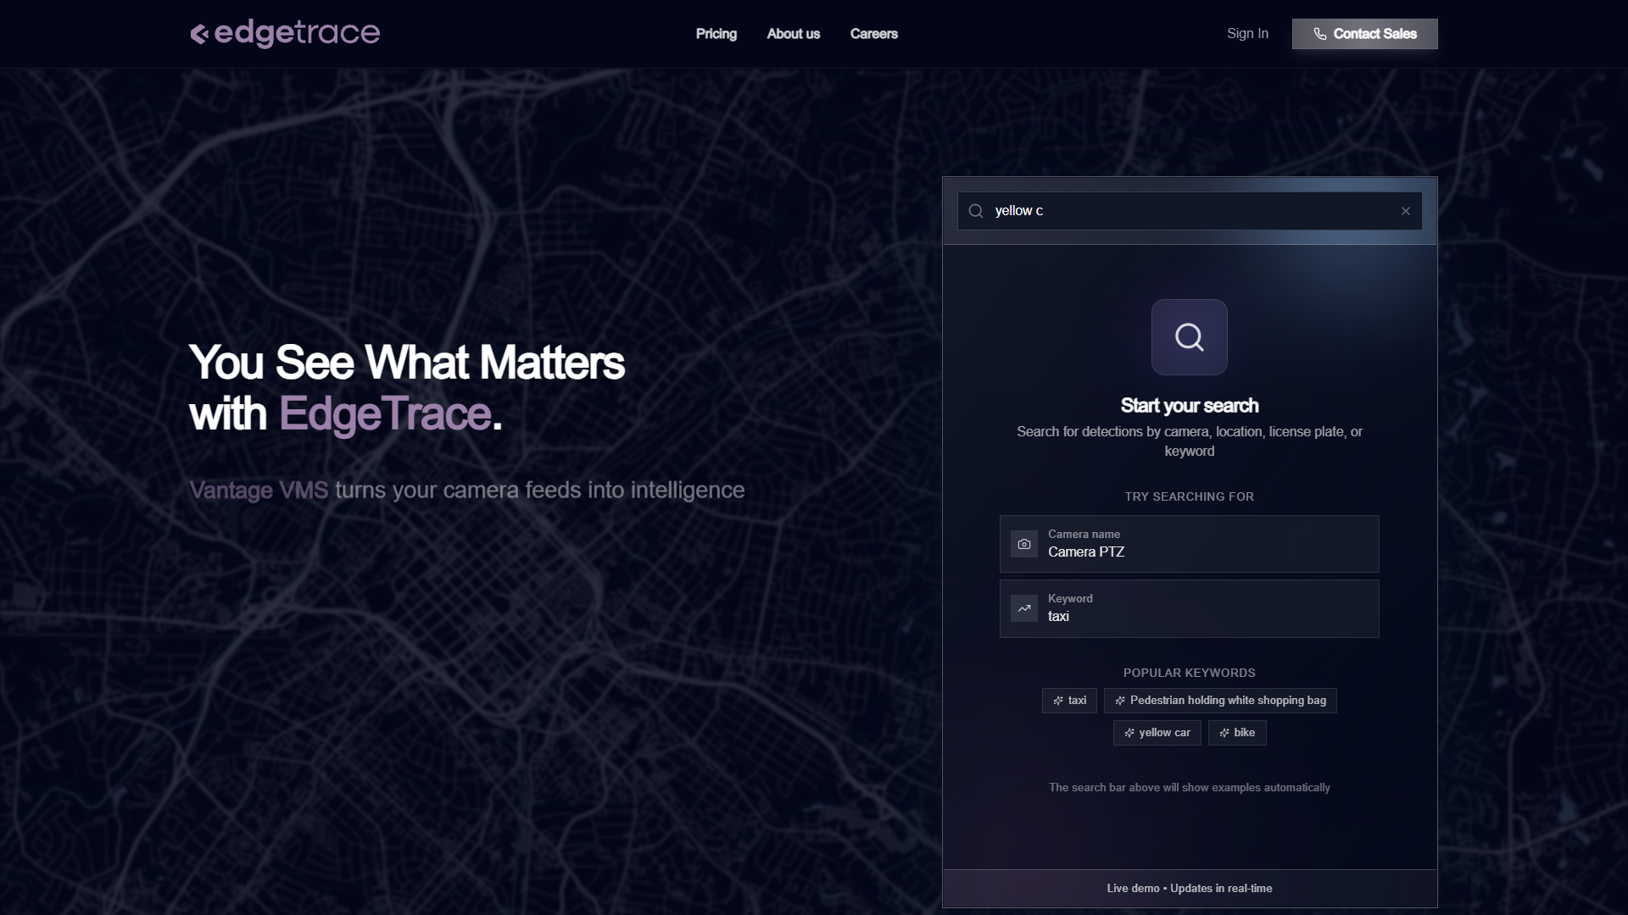The image size is (1628, 915).
Task: Choose Pedestrian holding white shopping bag chip
Action: (x=1220, y=701)
